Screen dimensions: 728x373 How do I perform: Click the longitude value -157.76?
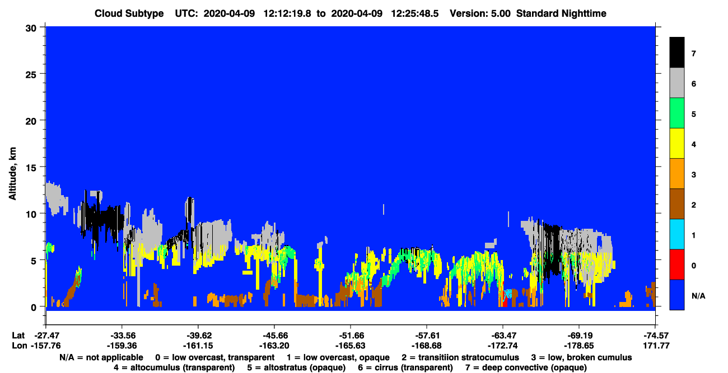click(x=46, y=346)
